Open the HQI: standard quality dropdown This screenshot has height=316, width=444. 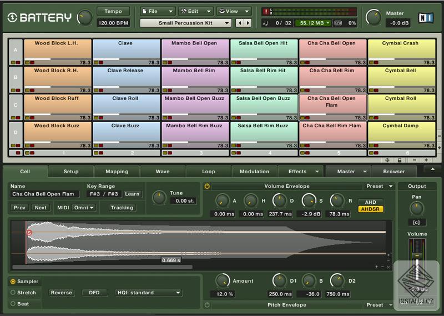point(148,293)
